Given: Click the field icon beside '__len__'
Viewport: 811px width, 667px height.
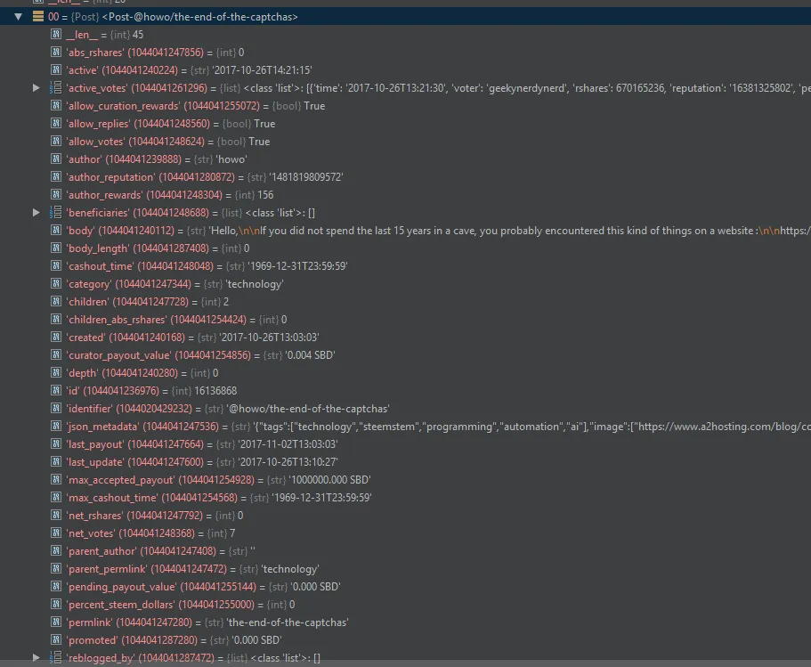Looking at the screenshot, I should click(56, 34).
